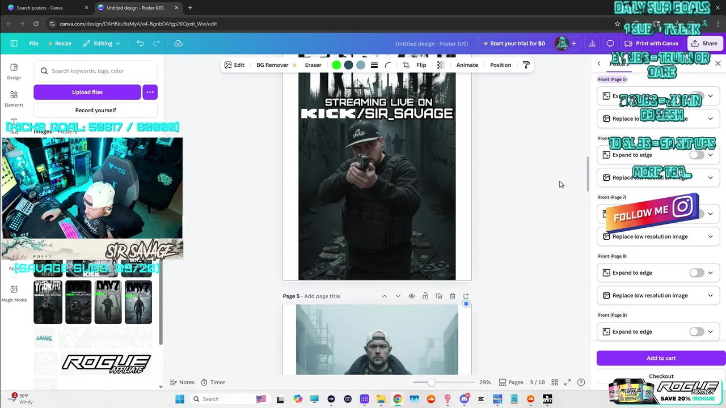
Task: Click Record yourself button
Action: pos(95,110)
